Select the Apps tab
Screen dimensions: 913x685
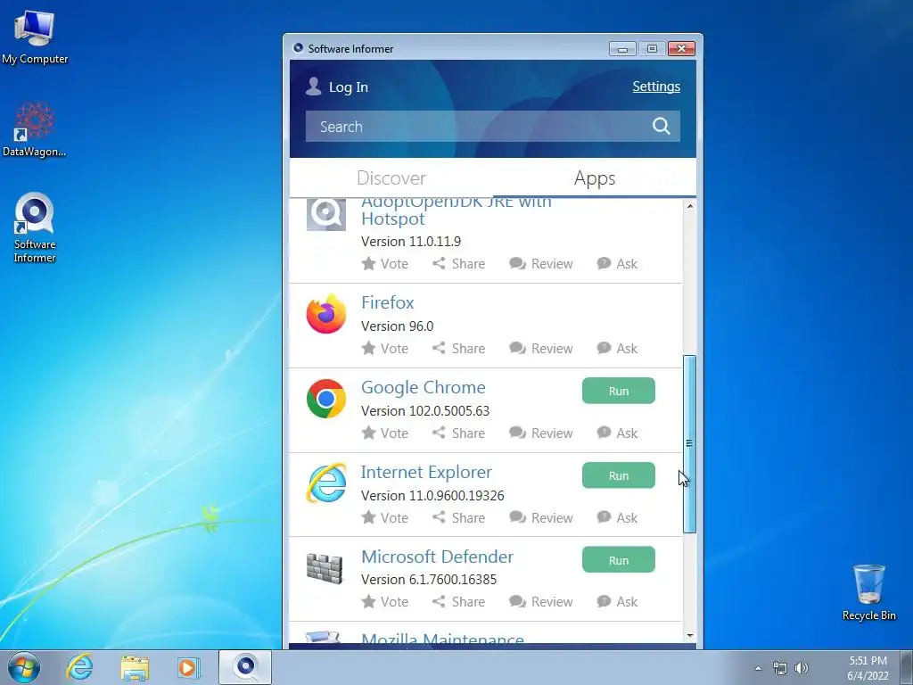595,177
